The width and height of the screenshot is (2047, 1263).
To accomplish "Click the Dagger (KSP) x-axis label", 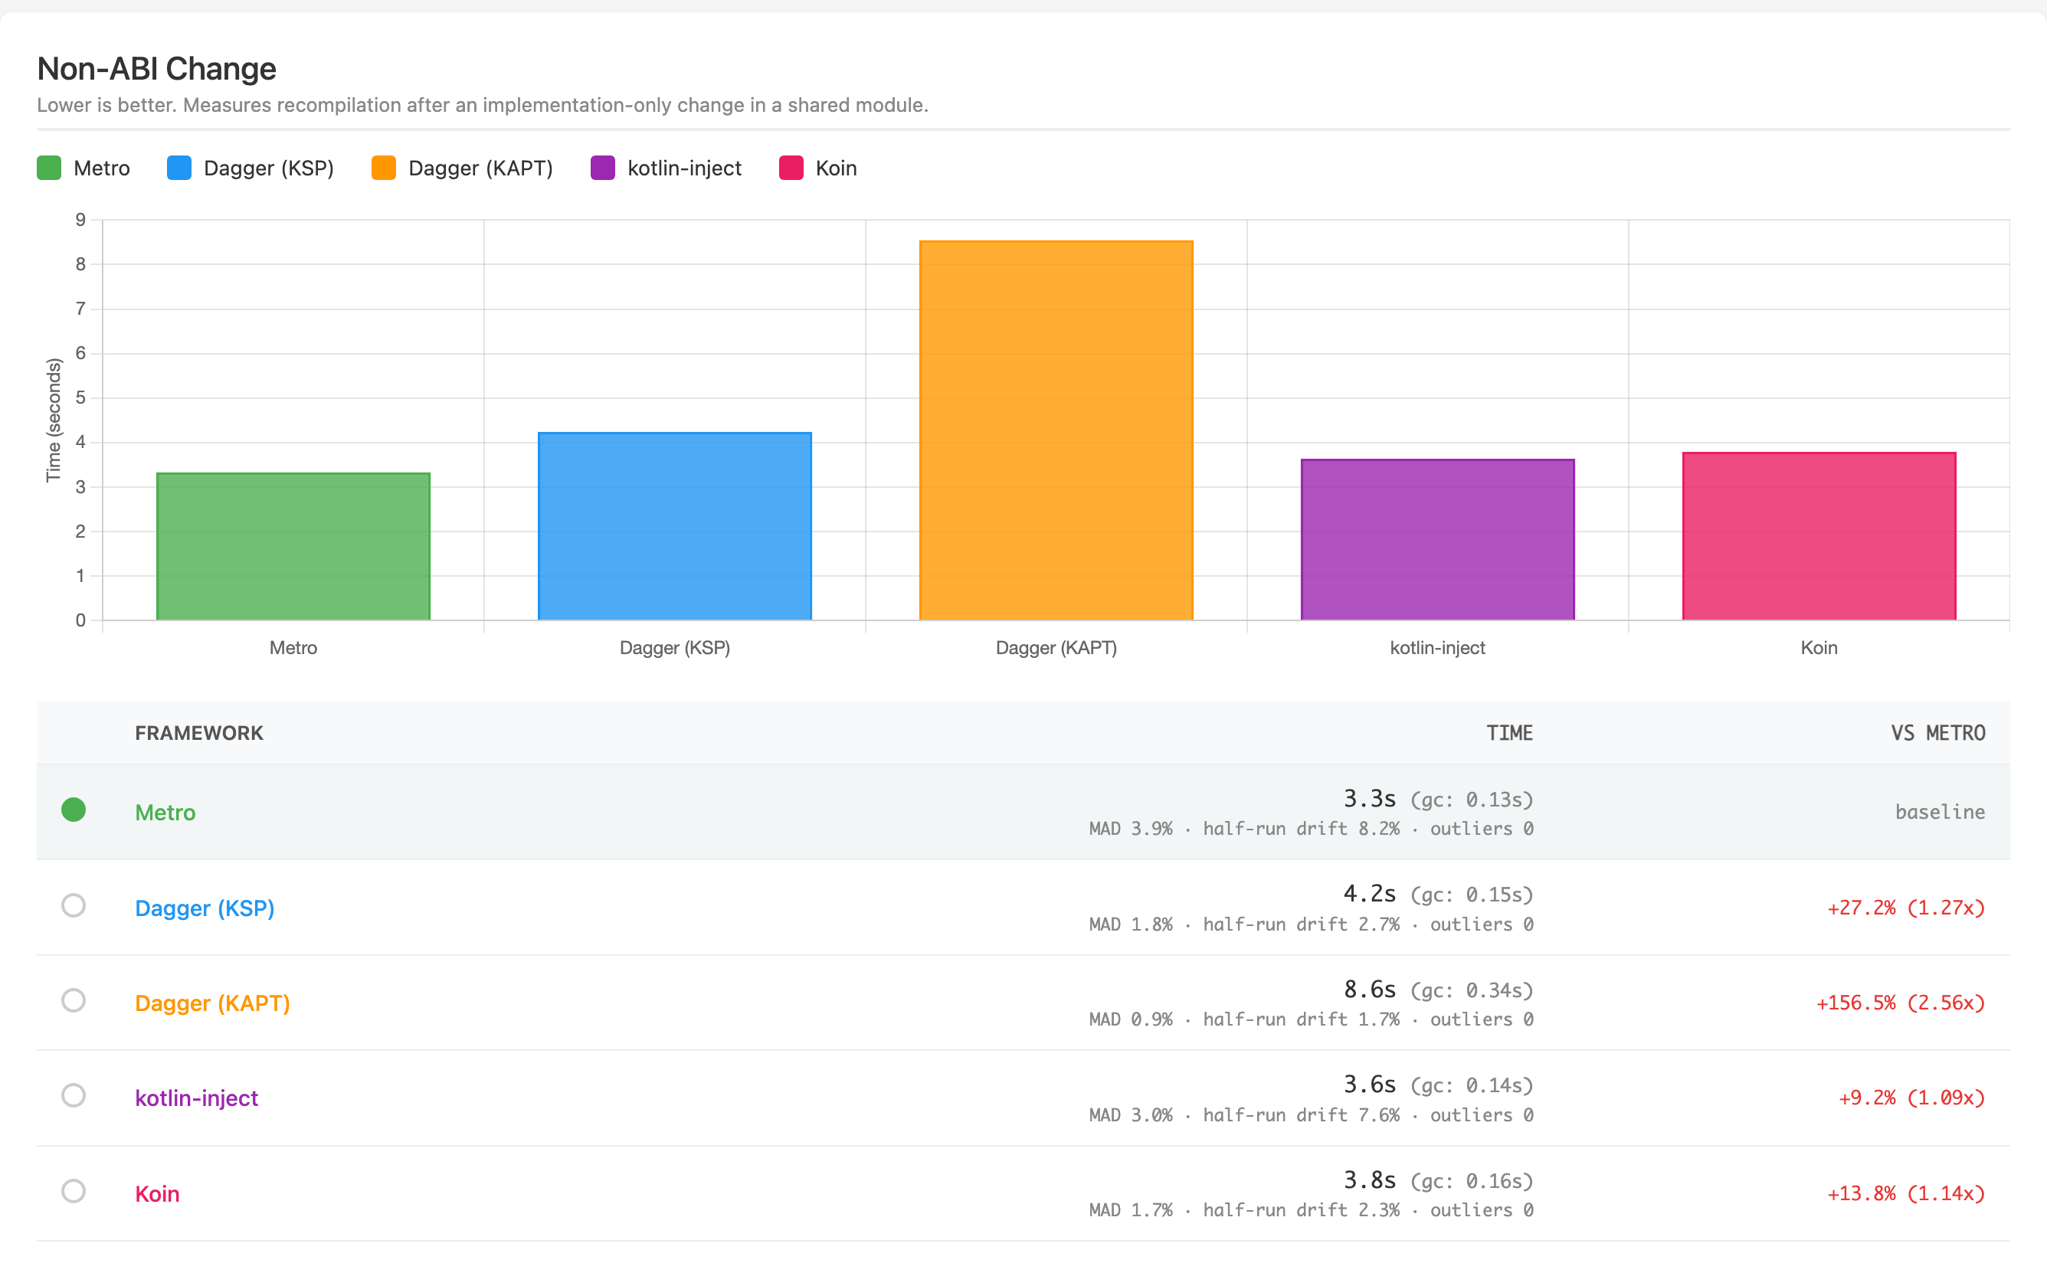I will coord(675,648).
